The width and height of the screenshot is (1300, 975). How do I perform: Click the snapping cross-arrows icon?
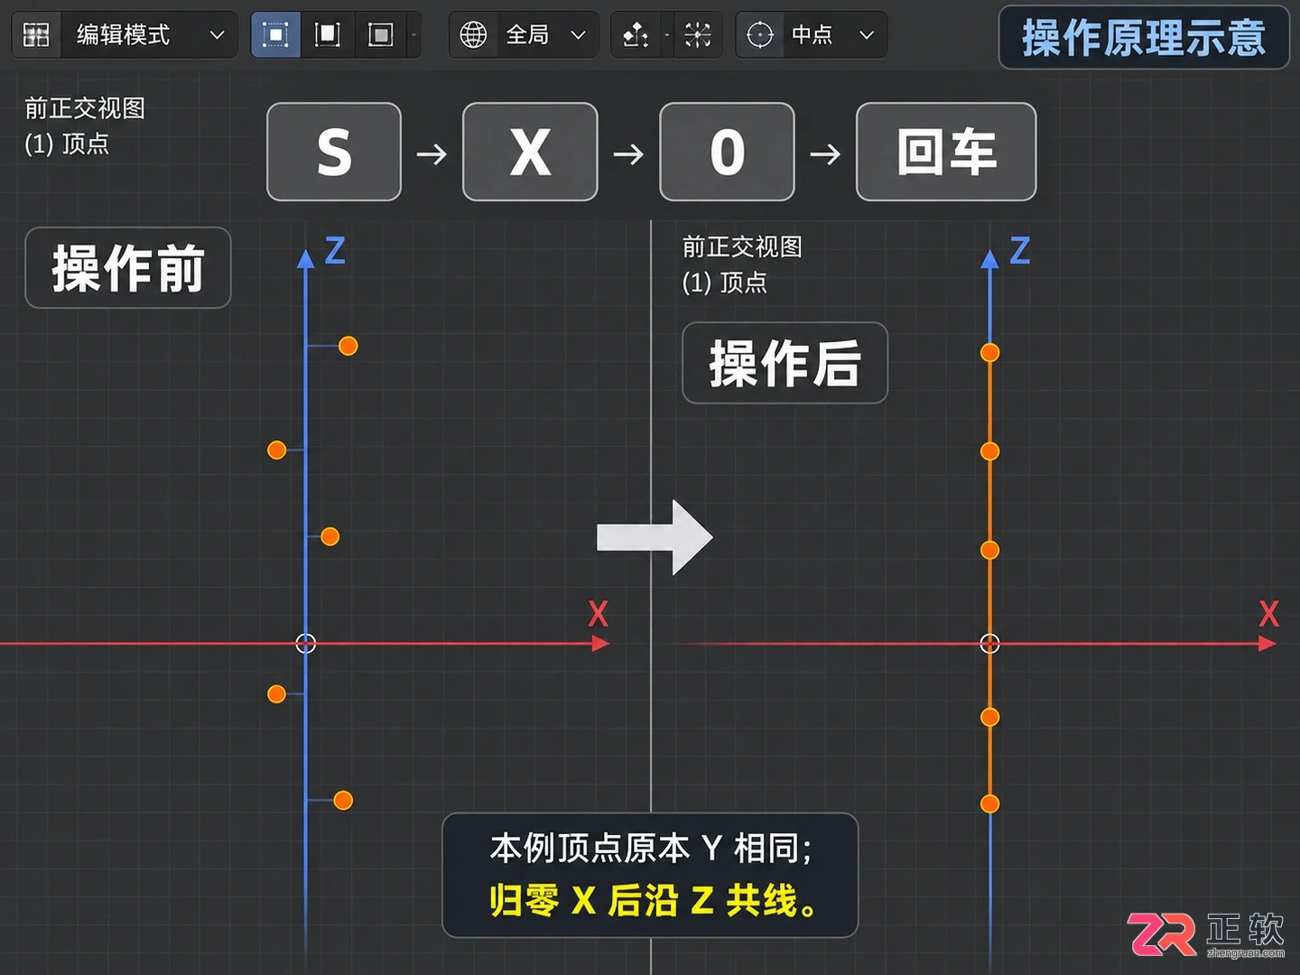tap(698, 35)
